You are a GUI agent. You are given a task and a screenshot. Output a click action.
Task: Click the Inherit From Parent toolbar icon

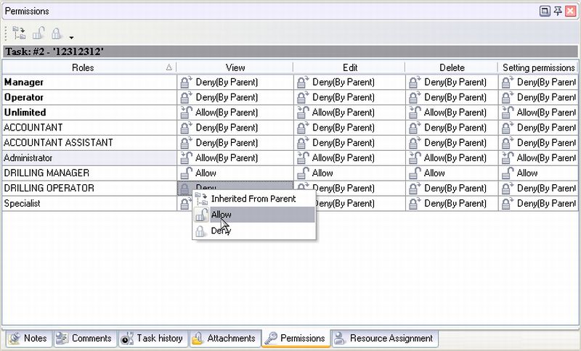point(19,33)
